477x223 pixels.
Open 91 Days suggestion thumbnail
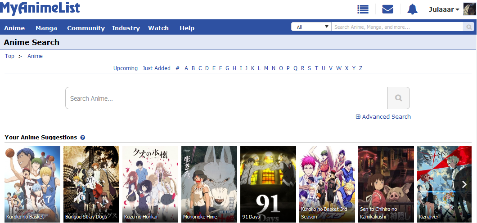click(x=268, y=184)
